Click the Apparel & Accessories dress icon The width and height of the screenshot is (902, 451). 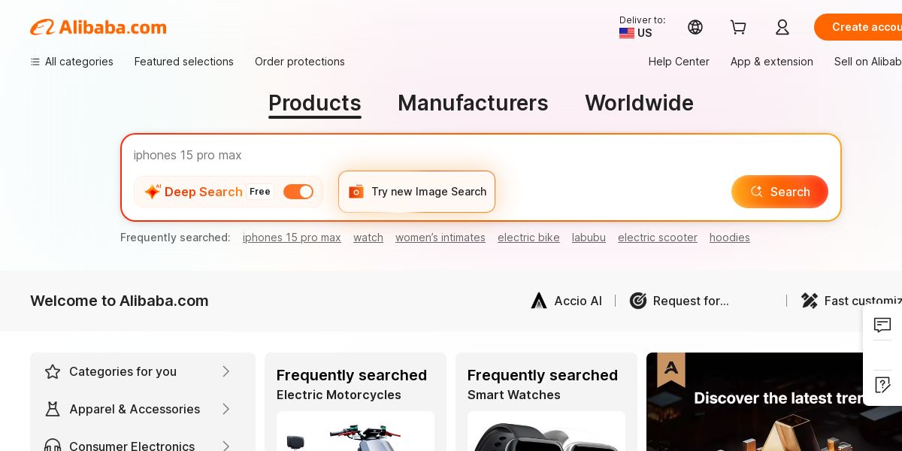pyautogui.click(x=53, y=409)
